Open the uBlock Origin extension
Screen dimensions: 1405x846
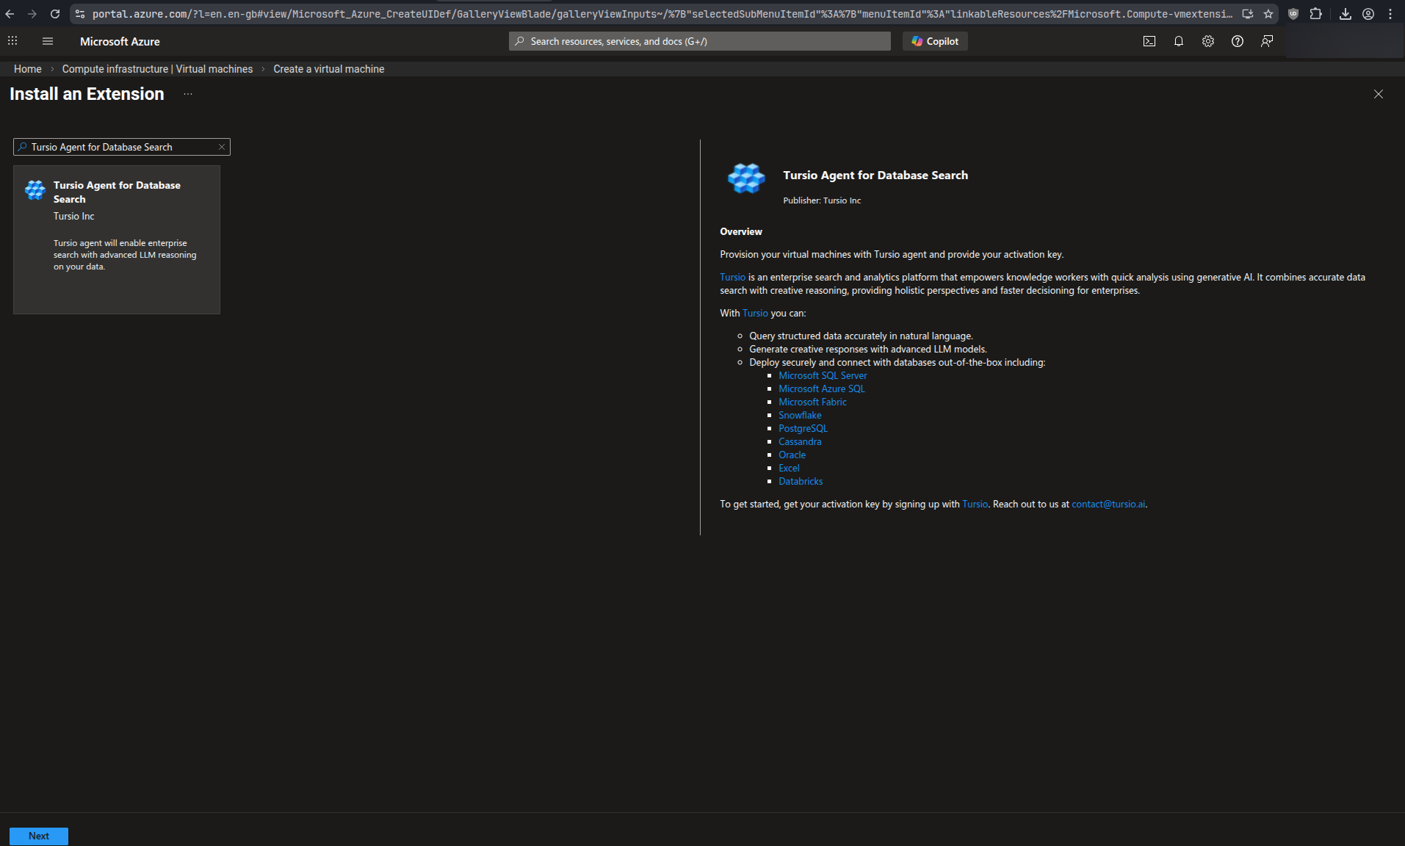coord(1293,14)
